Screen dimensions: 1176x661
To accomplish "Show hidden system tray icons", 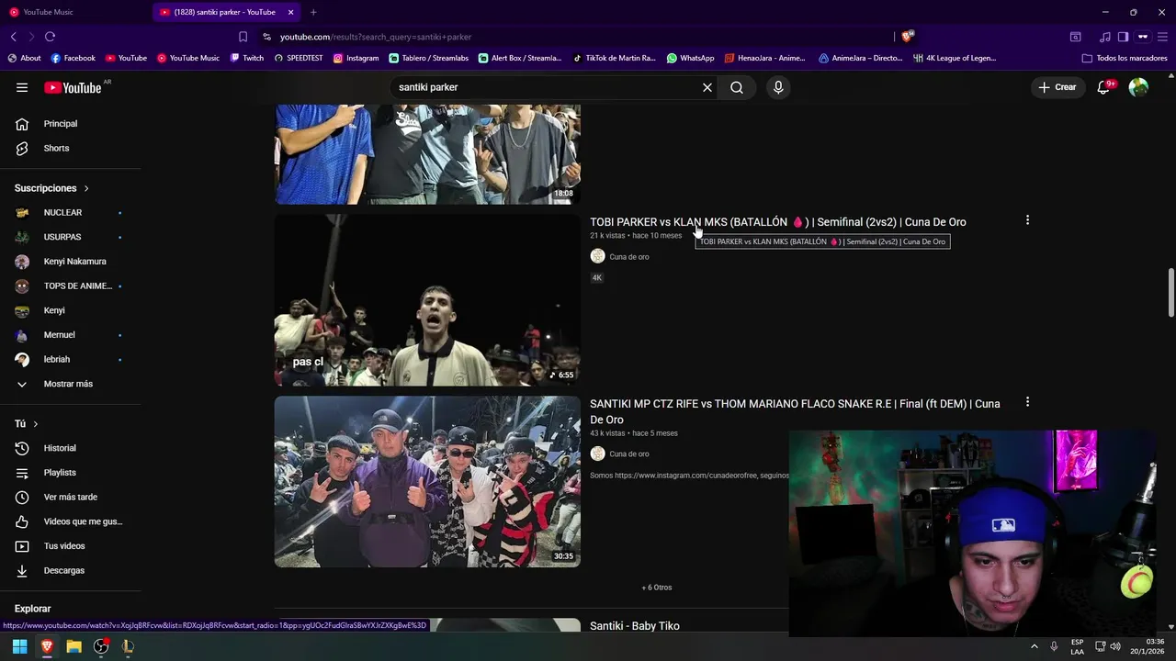I will pos(1034,646).
